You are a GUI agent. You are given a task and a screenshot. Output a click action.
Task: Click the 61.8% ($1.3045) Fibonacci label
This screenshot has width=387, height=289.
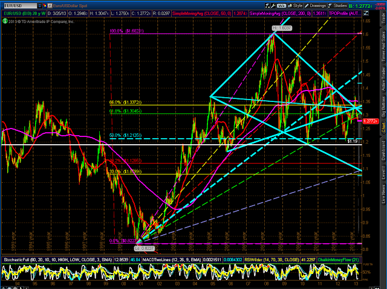pyautogui.click(x=125, y=111)
